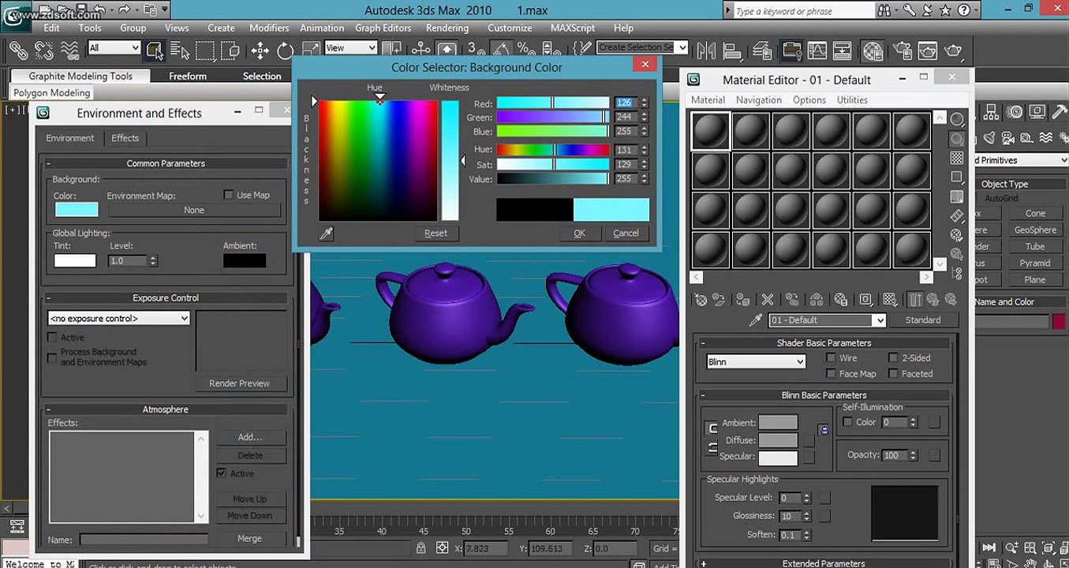Uncheck the Active checkbox under Atmosphere
The width and height of the screenshot is (1069, 568).
(222, 473)
